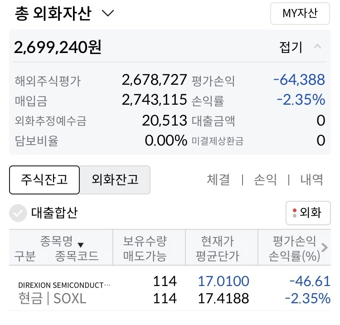340x325 pixels.
Task: Tap the MY자산 button
Action: 300,14
